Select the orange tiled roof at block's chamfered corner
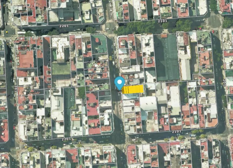Viewport: 233px width, 168px height. click(x=212, y=123)
